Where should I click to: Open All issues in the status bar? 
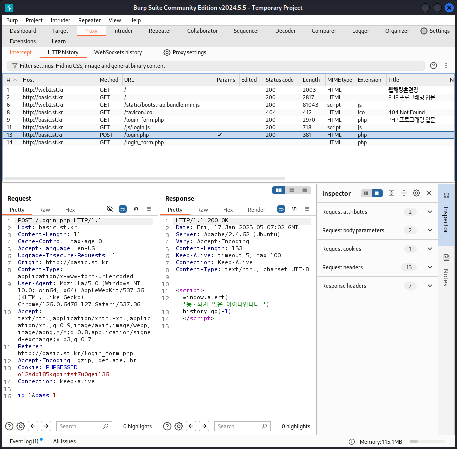coord(65,441)
